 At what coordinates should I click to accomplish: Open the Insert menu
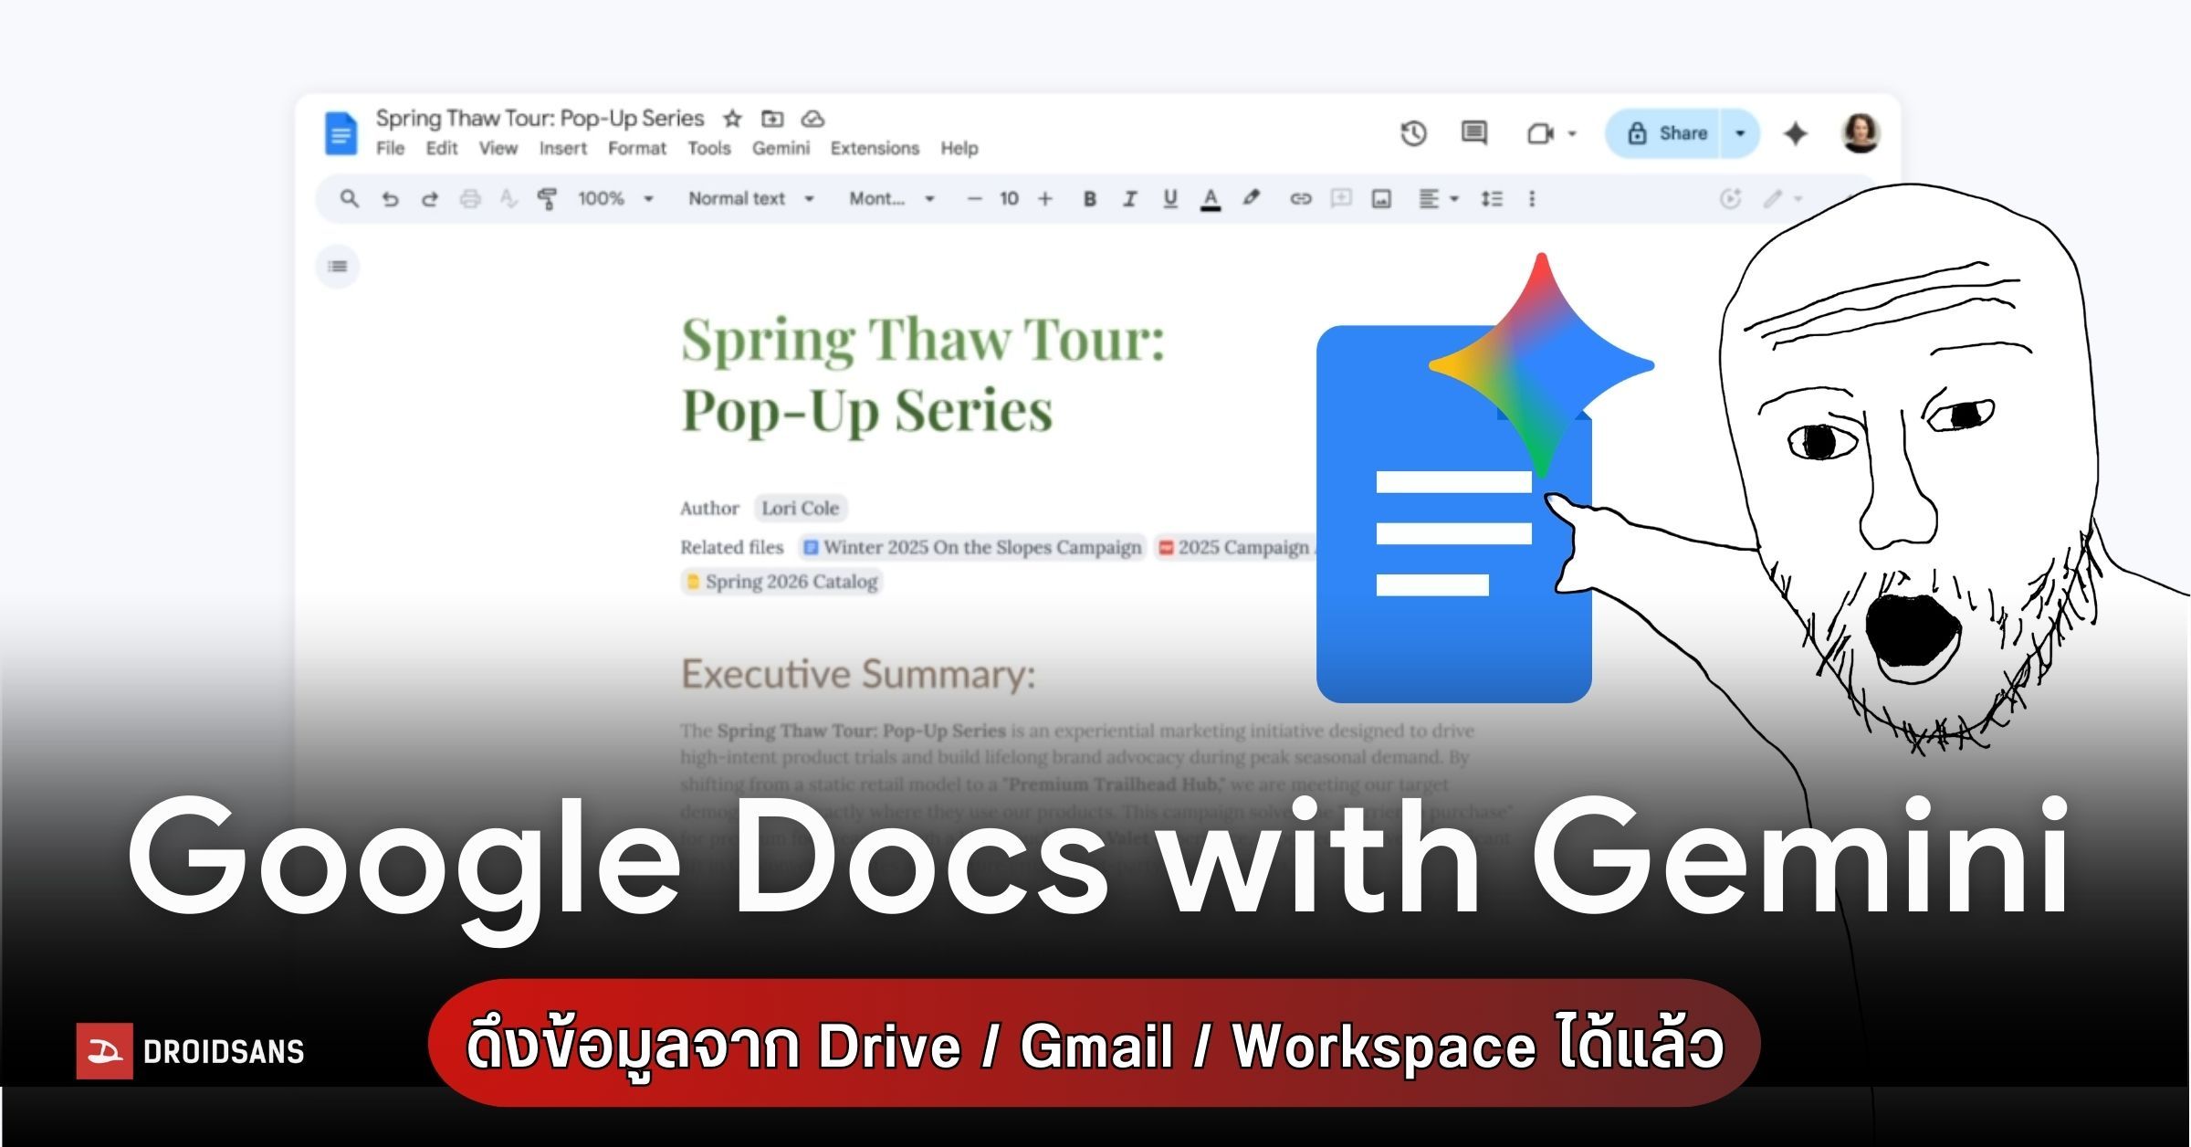tap(563, 148)
